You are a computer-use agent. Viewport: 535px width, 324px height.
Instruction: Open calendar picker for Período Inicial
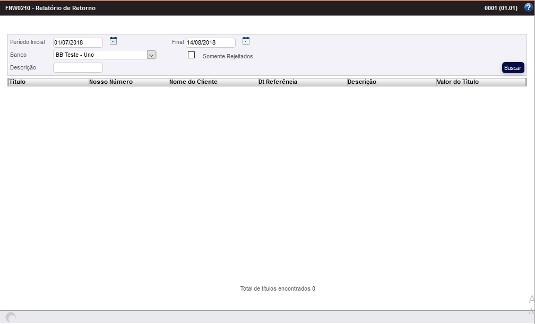(113, 41)
